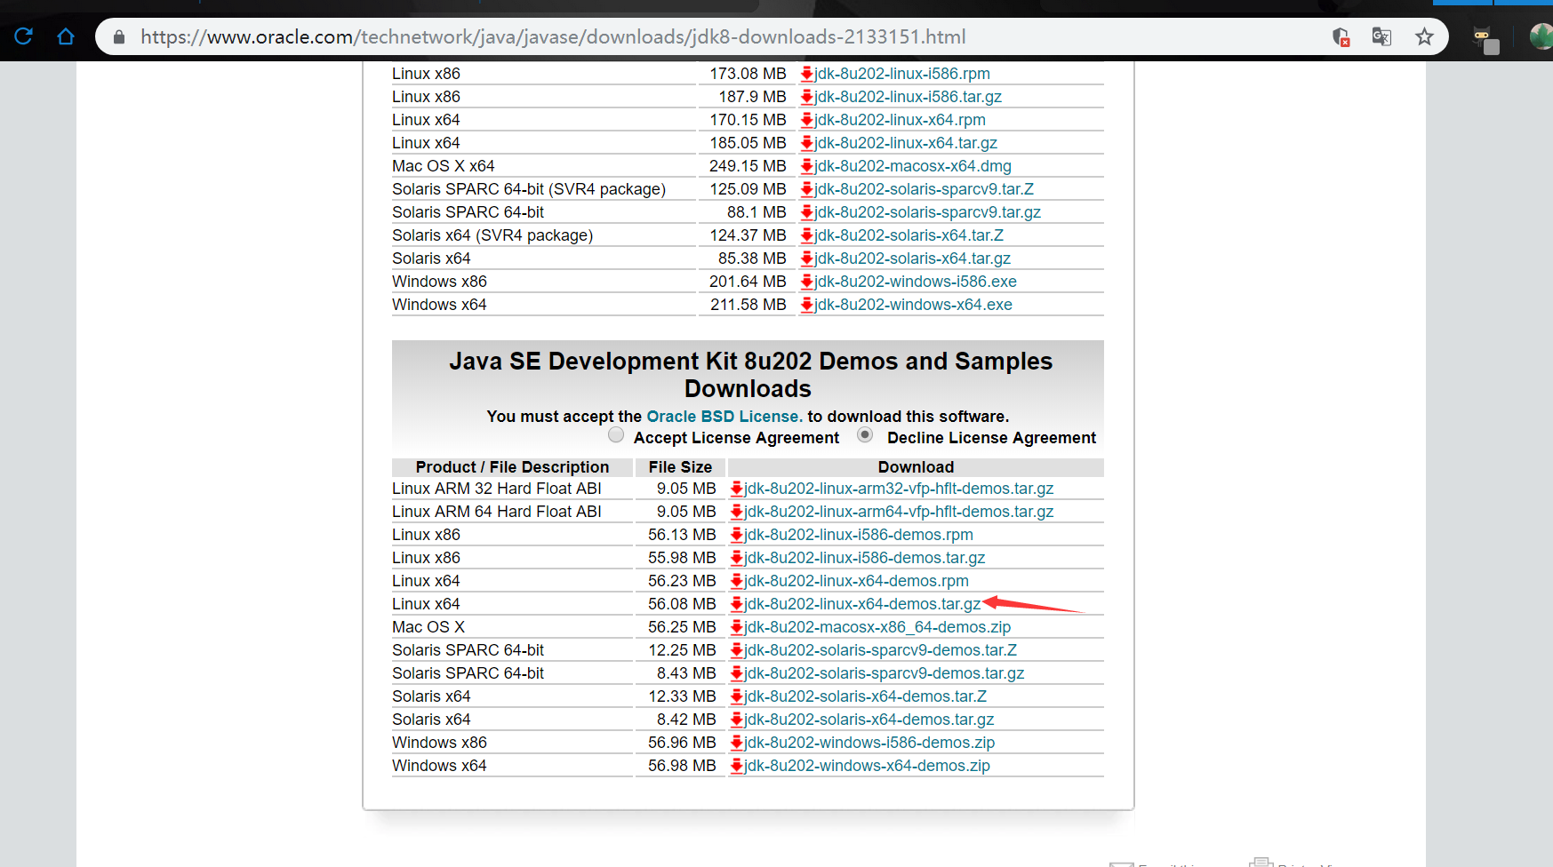
Task: Click download icon for solaris-sparcv9-demos.tar.Z
Action: tap(737, 650)
